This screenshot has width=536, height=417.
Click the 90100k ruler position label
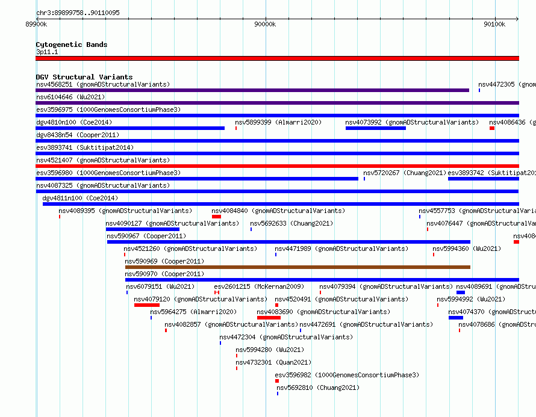494,24
